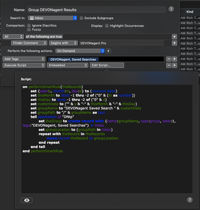This screenshot has width=200, height=210.
Task: Click the 'on performSmartRule(theRecords)' script line
Action: [53, 87]
